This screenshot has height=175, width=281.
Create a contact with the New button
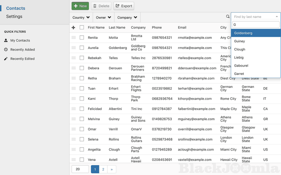[x=80, y=6]
